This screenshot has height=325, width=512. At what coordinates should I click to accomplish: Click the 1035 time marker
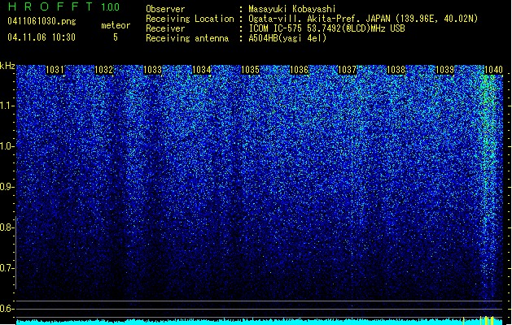(x=250, y=70)
